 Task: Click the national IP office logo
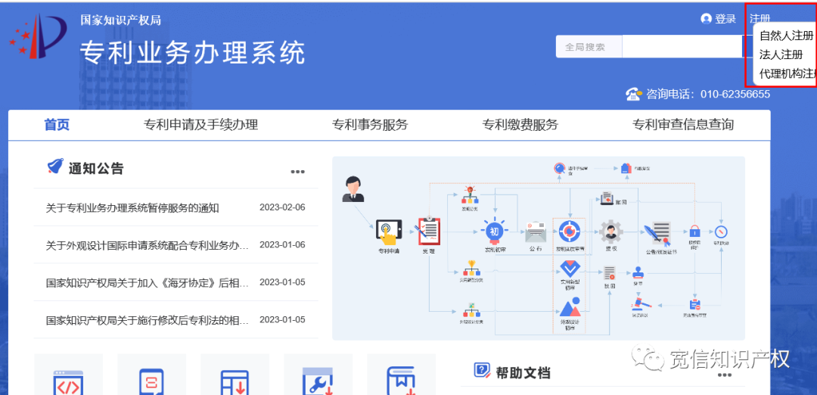click(x=38, y=36)
